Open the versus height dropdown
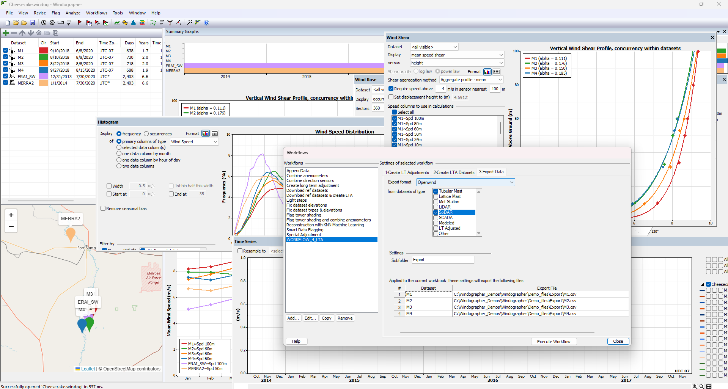The height and width of the screenshot is (389, 728). 456,63
